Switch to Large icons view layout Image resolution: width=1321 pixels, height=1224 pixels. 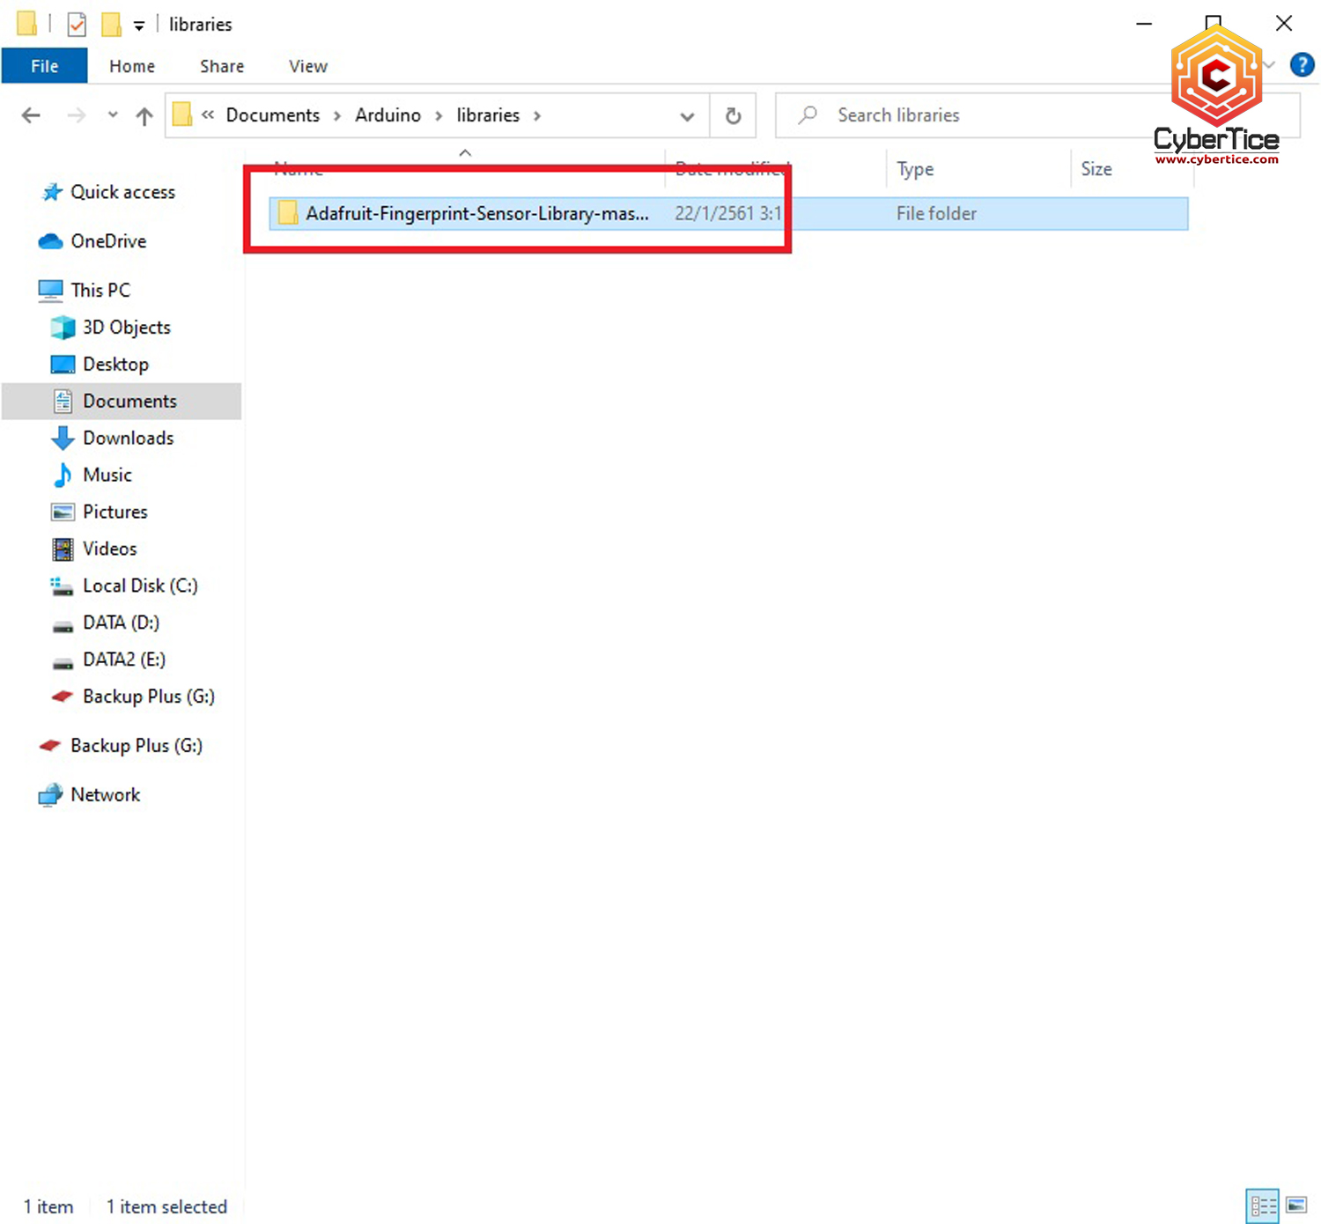1296,1206
